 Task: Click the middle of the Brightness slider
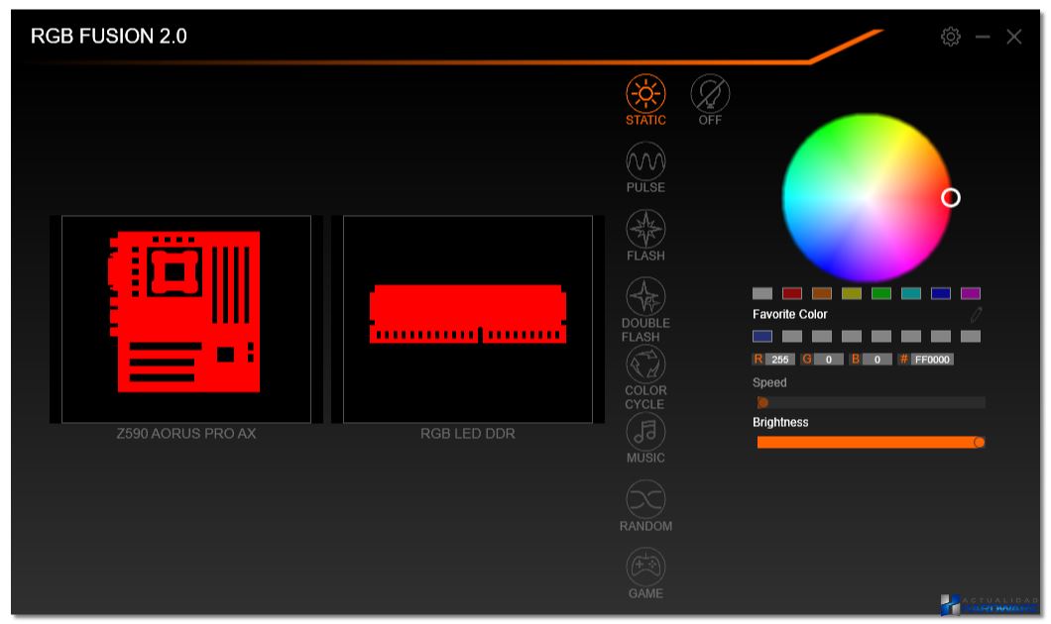coord(871,442)
